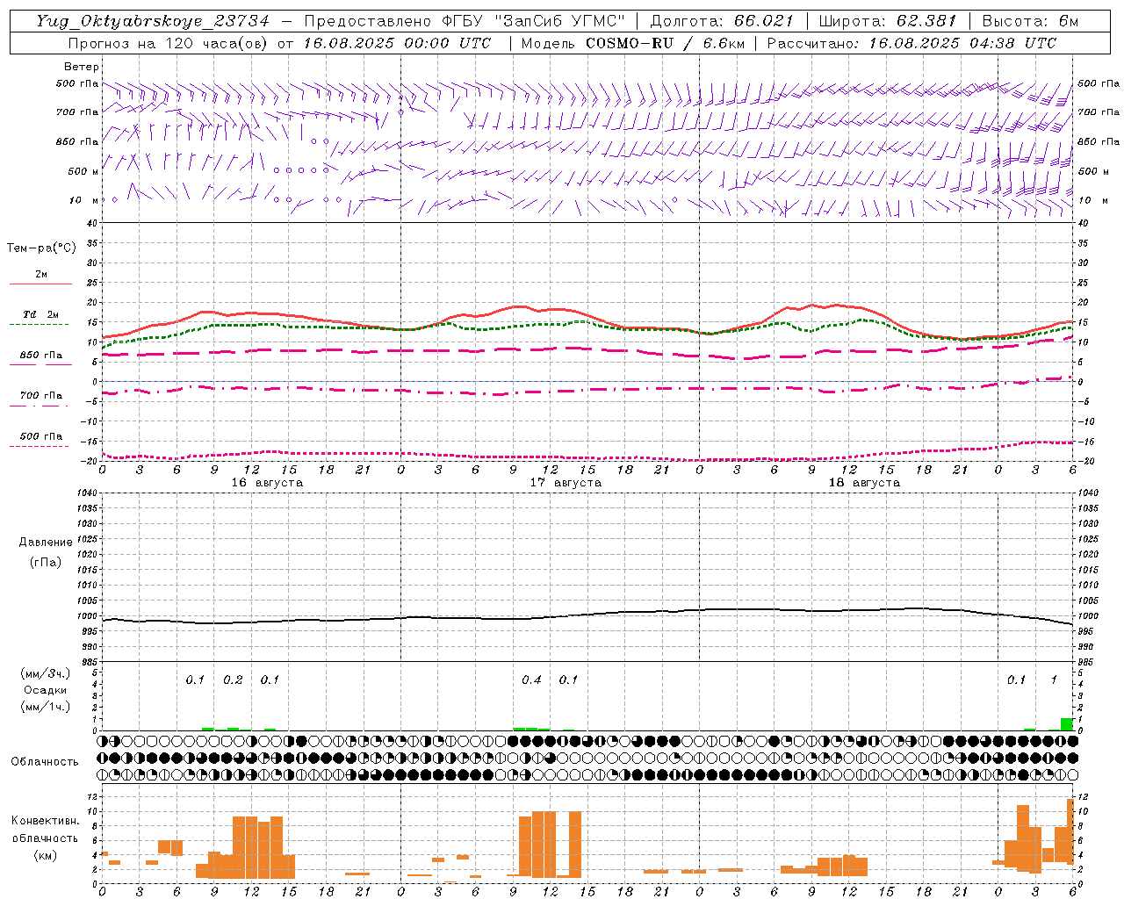Click the '850 гПа' temperature legend entry
This screenshot has height=899, width=1124.
[x=41, y=356]
